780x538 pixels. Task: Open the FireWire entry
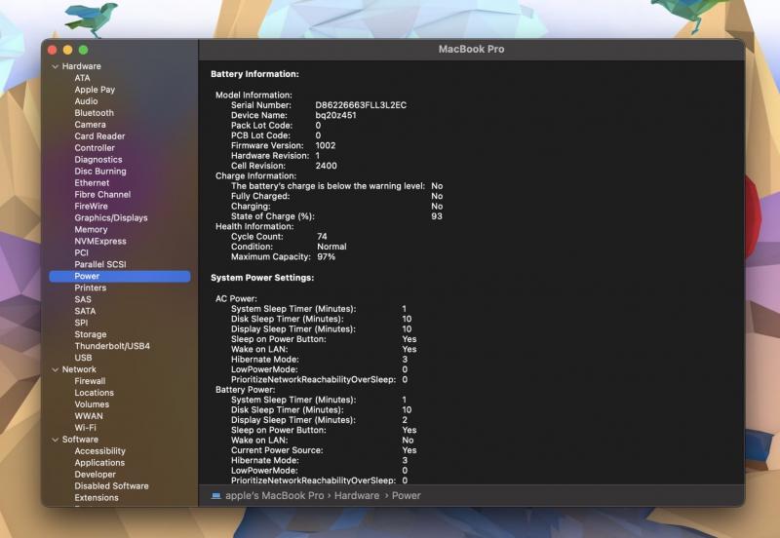point(91,206)
